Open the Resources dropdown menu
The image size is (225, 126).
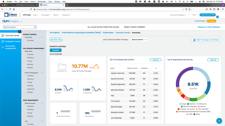click(x=66, y=15)
